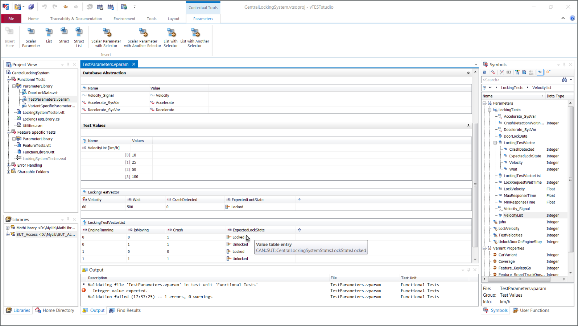Expand the Error Handling tree node

point(8,165)
